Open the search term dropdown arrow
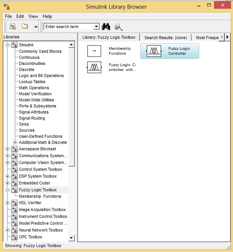233x252 pixels. pyautogui.click(x=96, y=27)
